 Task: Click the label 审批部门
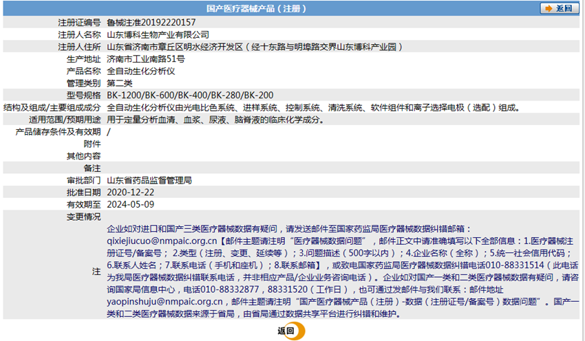(83, 180)
